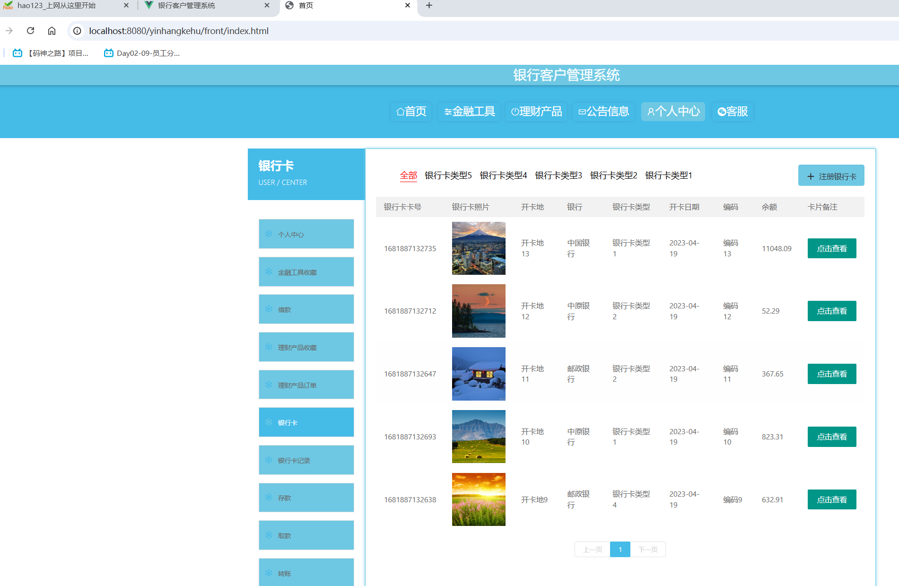Image resolution: width=899 pixels, height=586 pixels.
Task: Select 理财产品订单 in sidebar
Action: pos(306,385)
